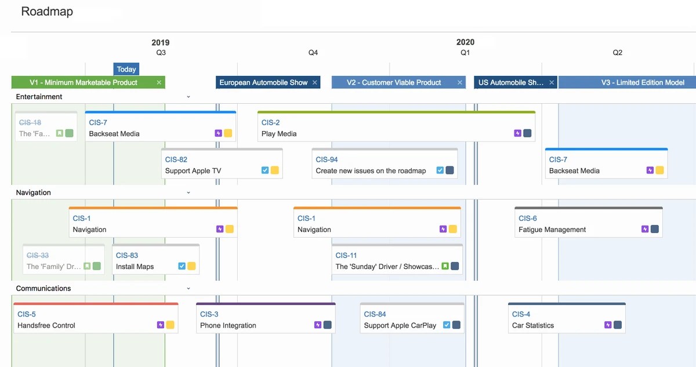The image size is (696, 367).
Task: Click the epic icon on Fatigue Management card
Action: click(x=645, y=230)
